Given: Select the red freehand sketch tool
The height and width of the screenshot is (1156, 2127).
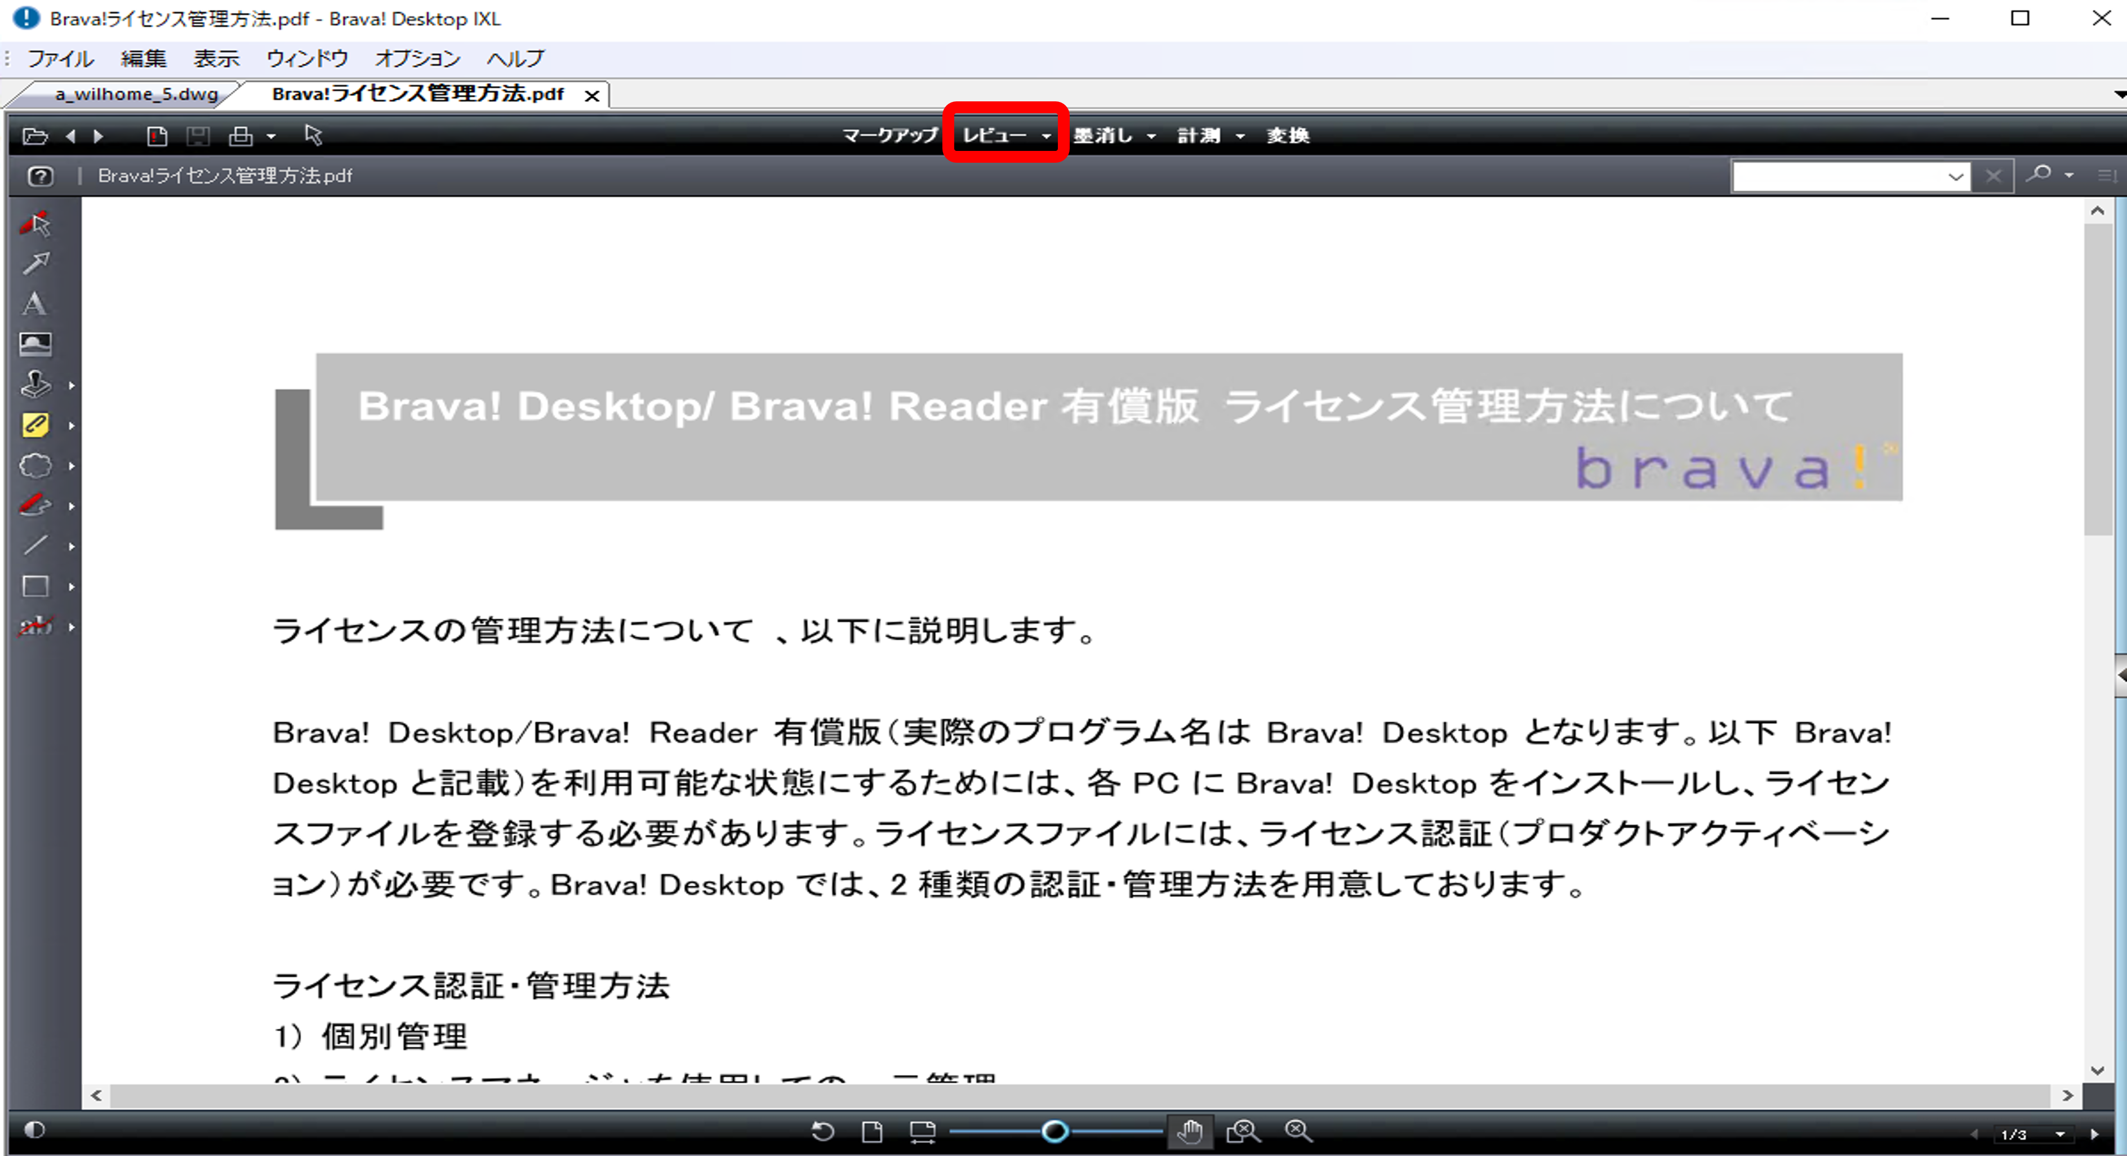Looking at the screenshot, I should pyautogui.click(x=35, y=505).
